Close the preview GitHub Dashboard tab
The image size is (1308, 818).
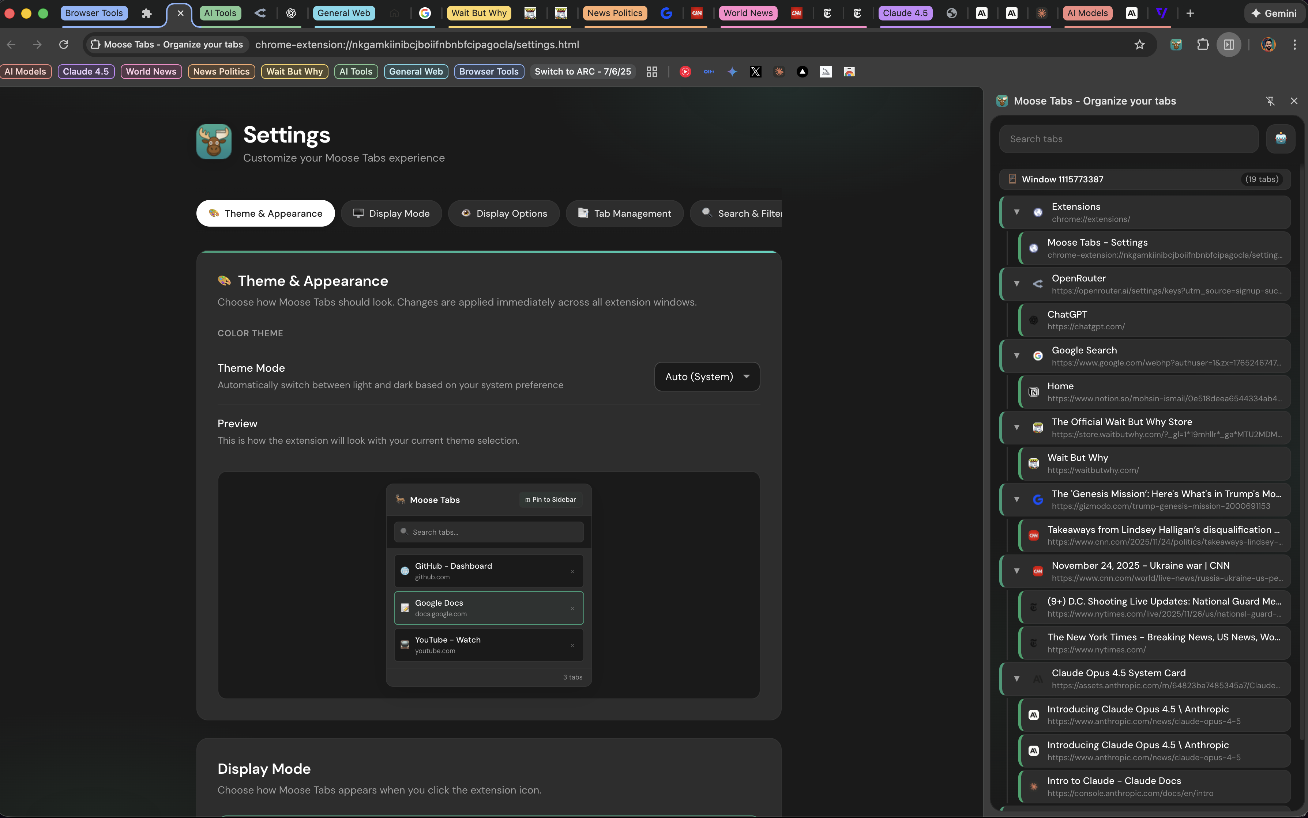pos(572,571)
